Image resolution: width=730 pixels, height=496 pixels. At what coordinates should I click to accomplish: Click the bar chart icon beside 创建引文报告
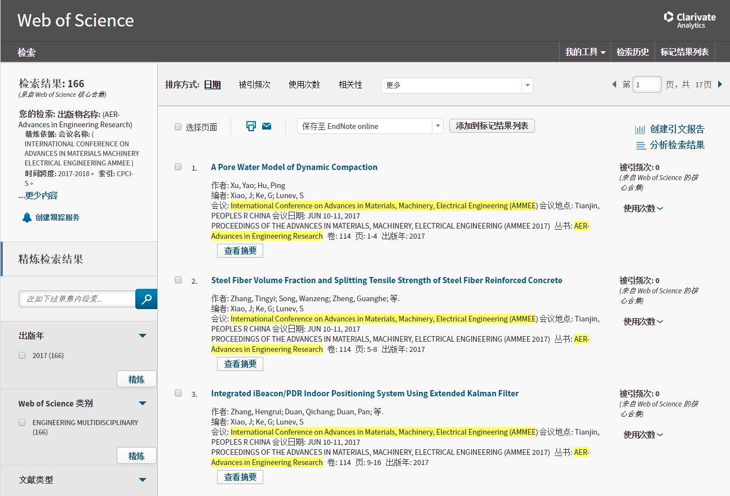(x=640, y=129)
